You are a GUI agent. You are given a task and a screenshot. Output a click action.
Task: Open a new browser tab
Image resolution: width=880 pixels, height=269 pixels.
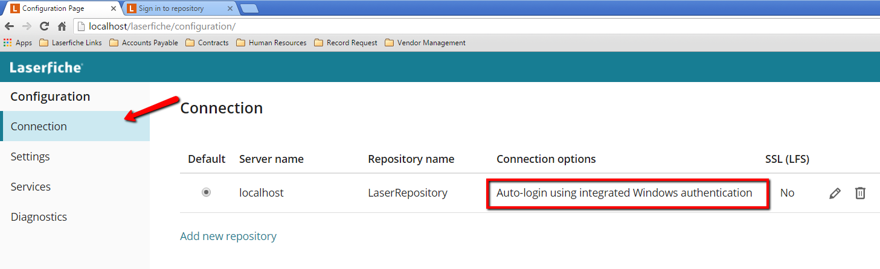pyautogui.click(x=249, y=8)
